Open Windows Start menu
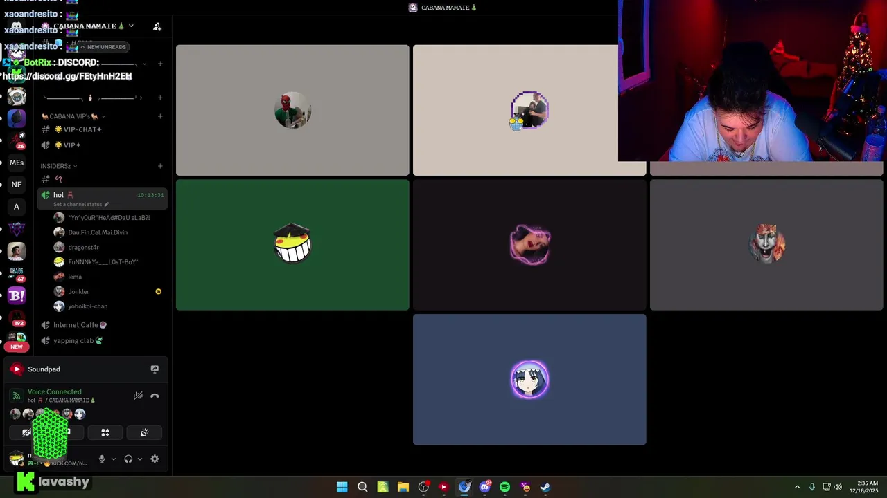This screenshot has width=887, height=498. [x=342, y=487]
